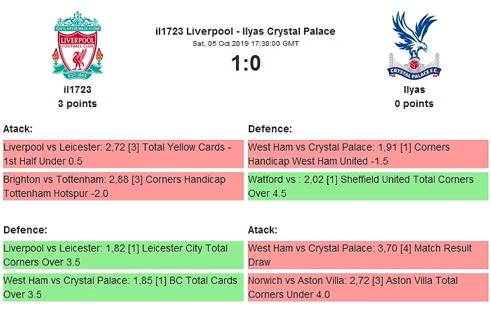Click the right Defence: heading above West Ham bet
The height and width of the screenshot is (323, 491).
[270, 129]
